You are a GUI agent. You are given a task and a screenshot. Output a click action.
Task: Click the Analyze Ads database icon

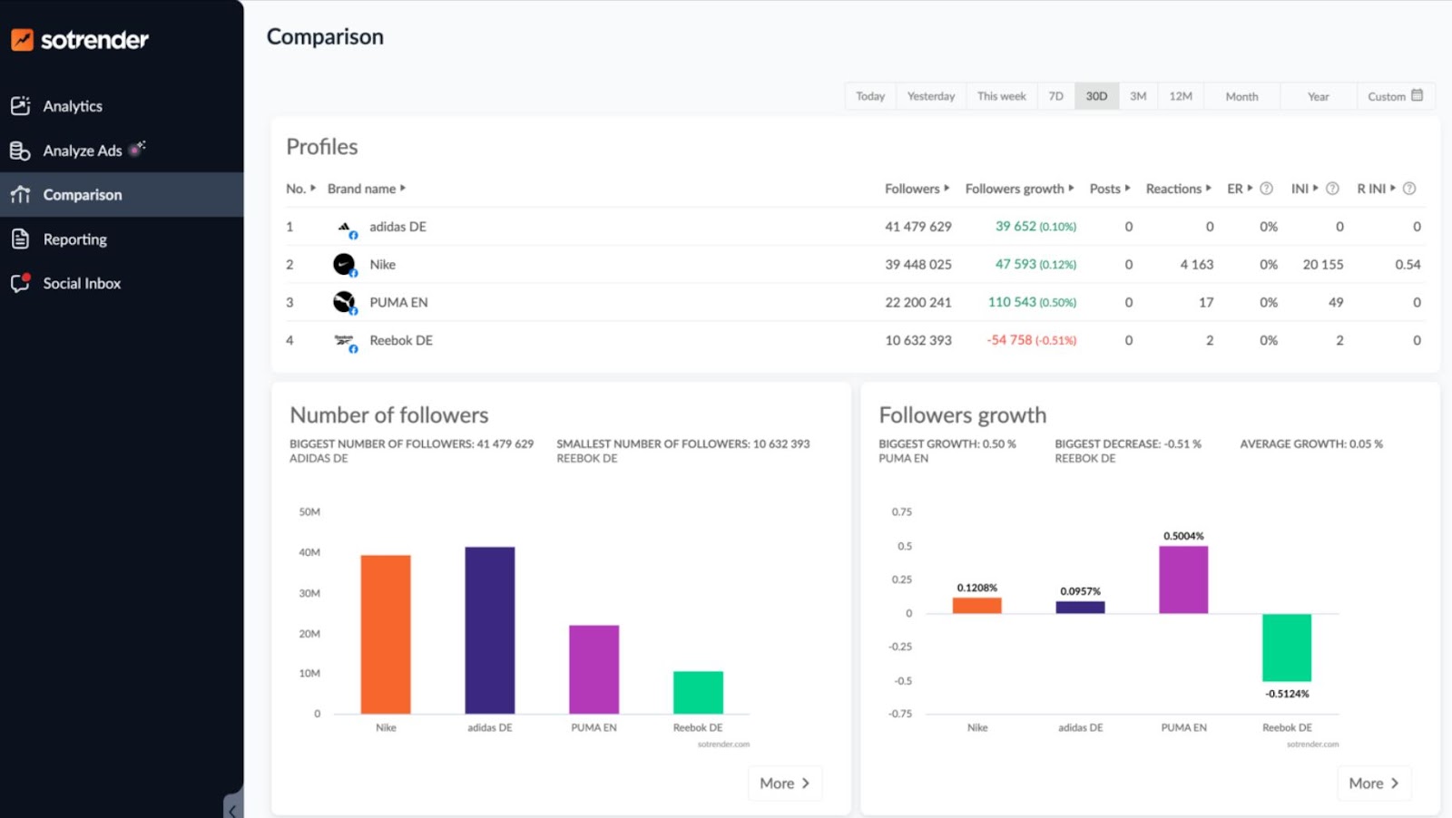20,151
